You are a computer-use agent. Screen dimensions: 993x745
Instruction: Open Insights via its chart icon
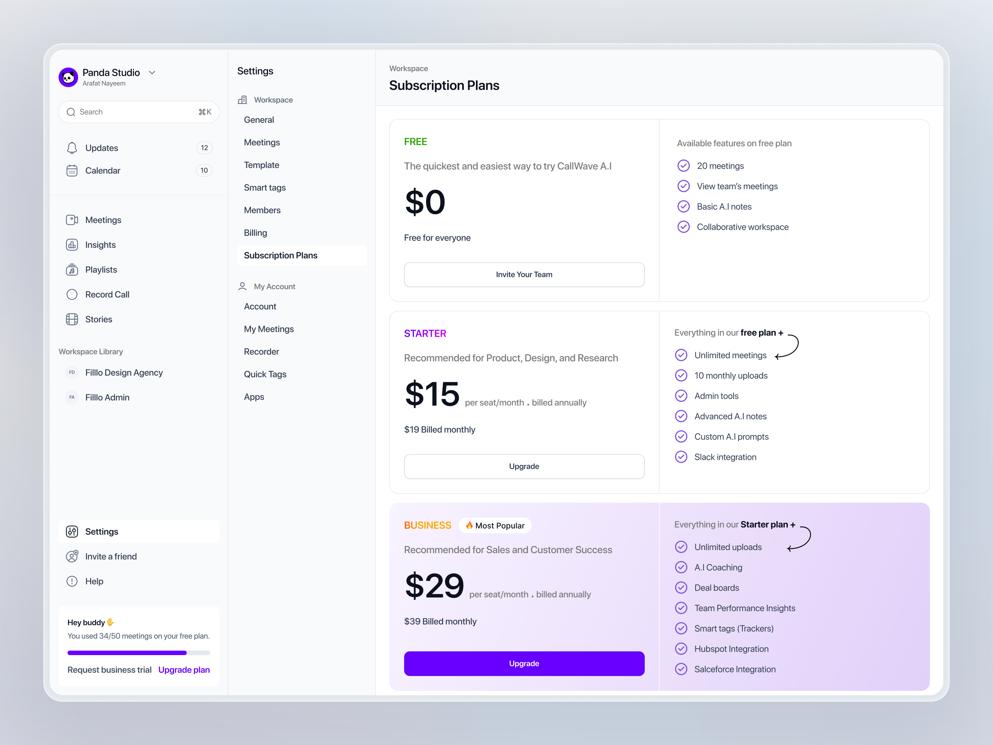tap(72, 244)
